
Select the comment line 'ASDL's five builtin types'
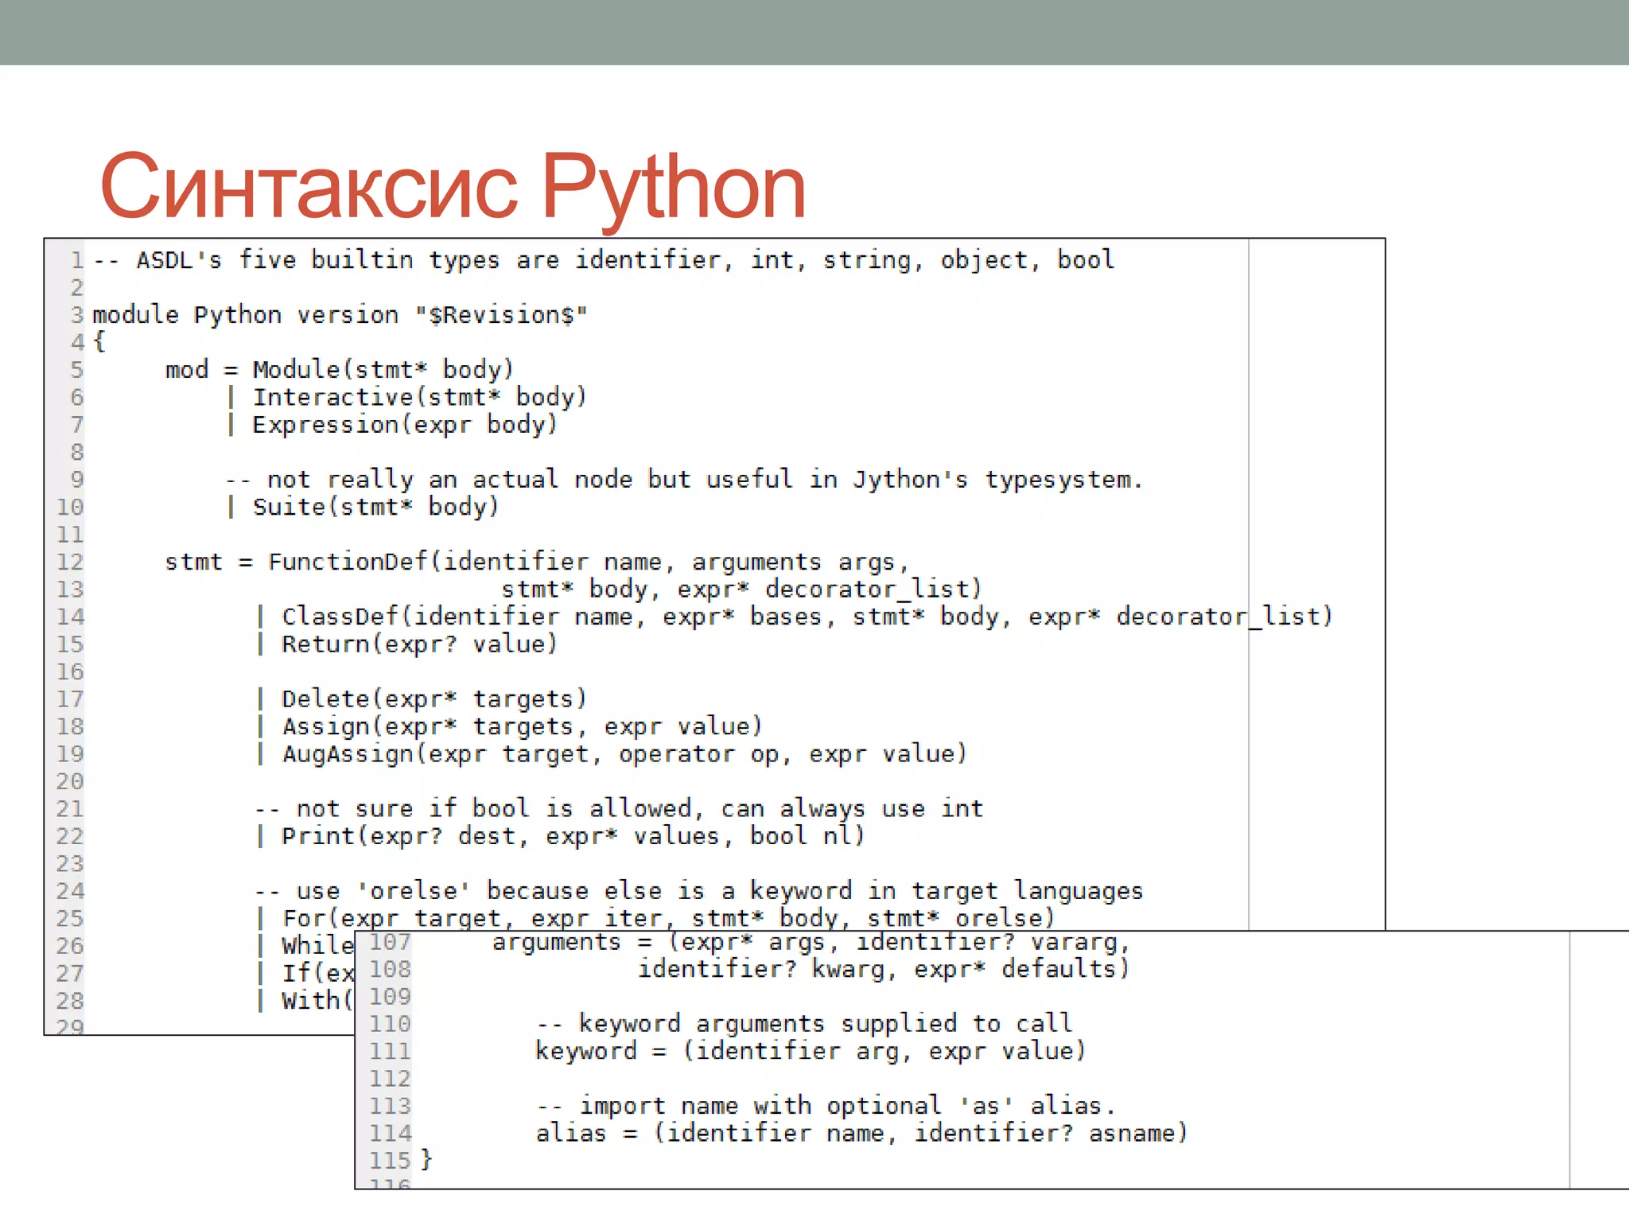[605, 260]
